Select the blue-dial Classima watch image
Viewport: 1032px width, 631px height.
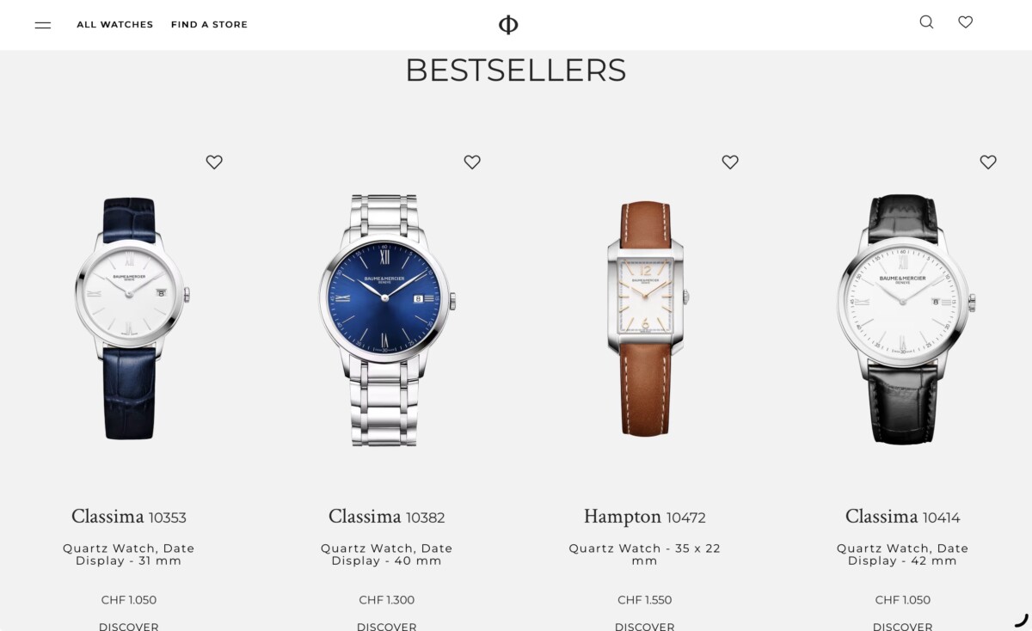pyautogui.click(x=387, y=320)
